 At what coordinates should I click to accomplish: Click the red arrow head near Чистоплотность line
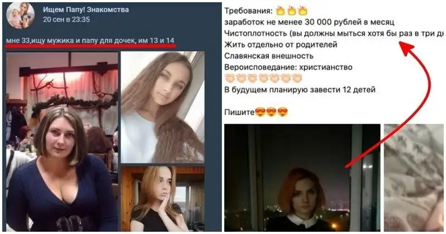pos(405,47)
